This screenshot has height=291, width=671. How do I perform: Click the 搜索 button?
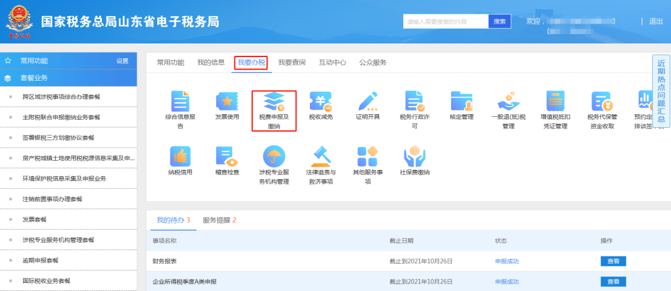(500, 21)
